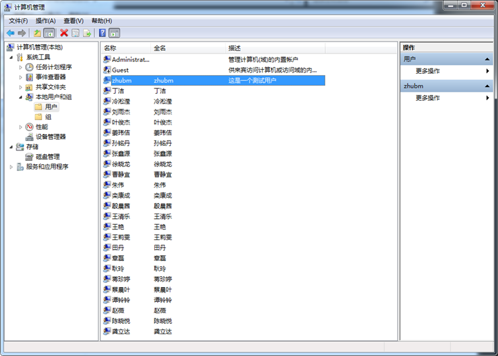
Task: Click the 存储 tree icon
Action: click(20, 147)
